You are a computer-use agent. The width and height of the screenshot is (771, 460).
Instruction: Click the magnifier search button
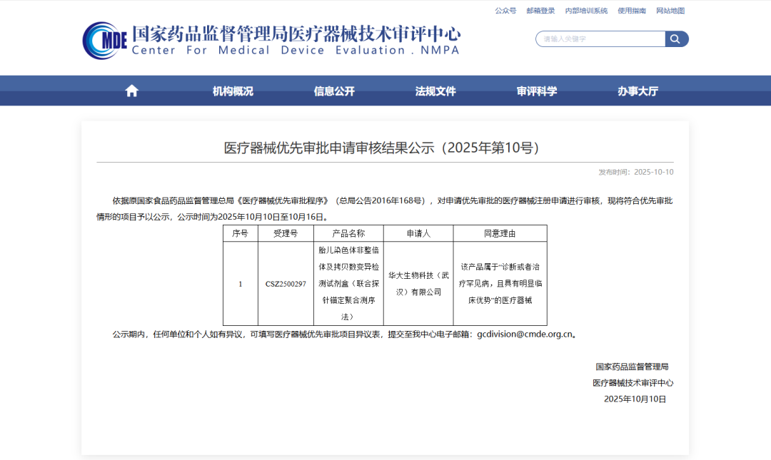(x=677, y=39)
